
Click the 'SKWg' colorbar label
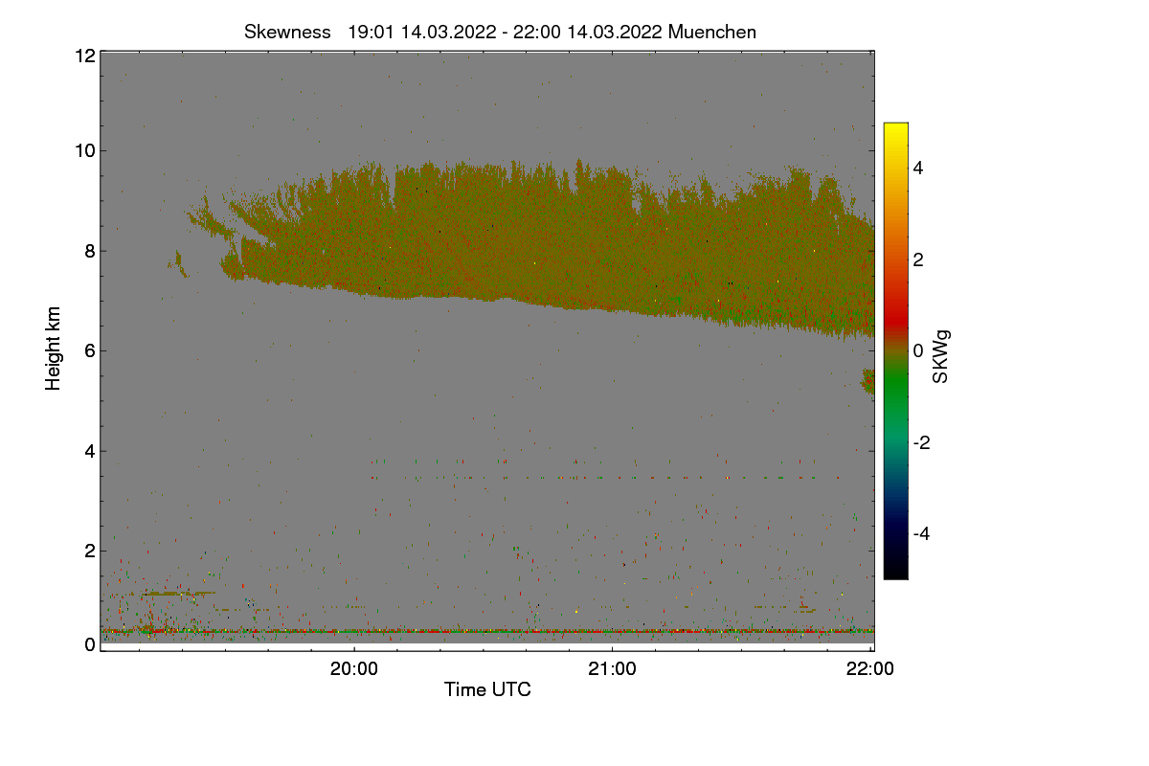click(x=941, y=358)
